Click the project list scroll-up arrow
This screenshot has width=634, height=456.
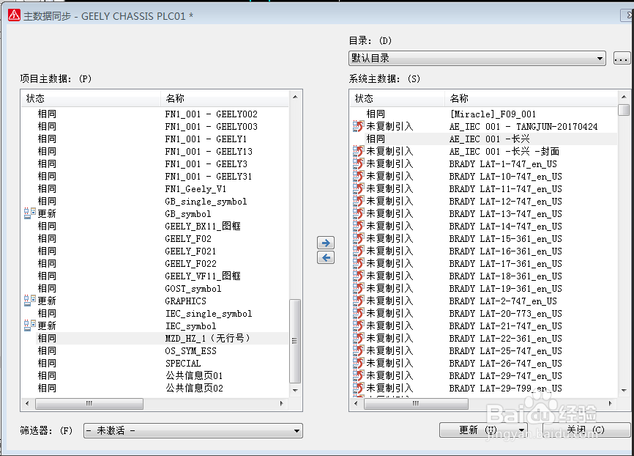click(295, 97)
